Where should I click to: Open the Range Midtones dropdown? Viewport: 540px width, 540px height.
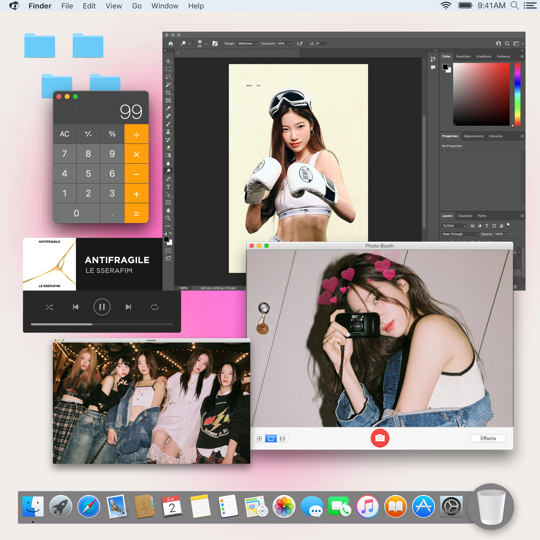click(247, 44)
